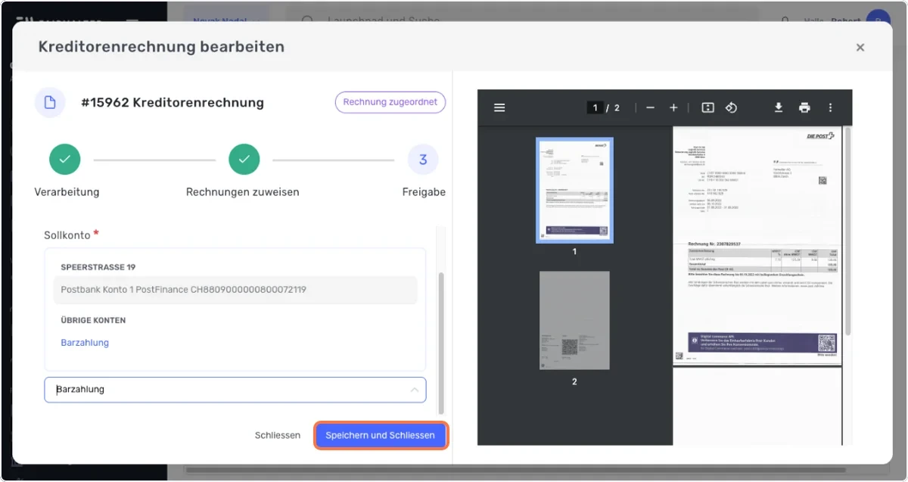Go to step 3 Freigabe
This screenshot has width=908, height=482.
(423, 159)
